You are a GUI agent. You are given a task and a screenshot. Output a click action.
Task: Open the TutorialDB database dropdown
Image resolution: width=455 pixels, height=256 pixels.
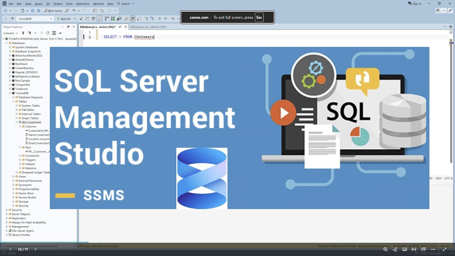[51, 18]
